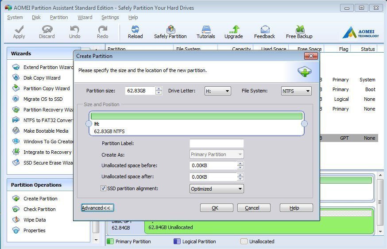The height and width of the screenshot is (249, 387).
Task: Open the System menu
Action: (x=15, y=17)
